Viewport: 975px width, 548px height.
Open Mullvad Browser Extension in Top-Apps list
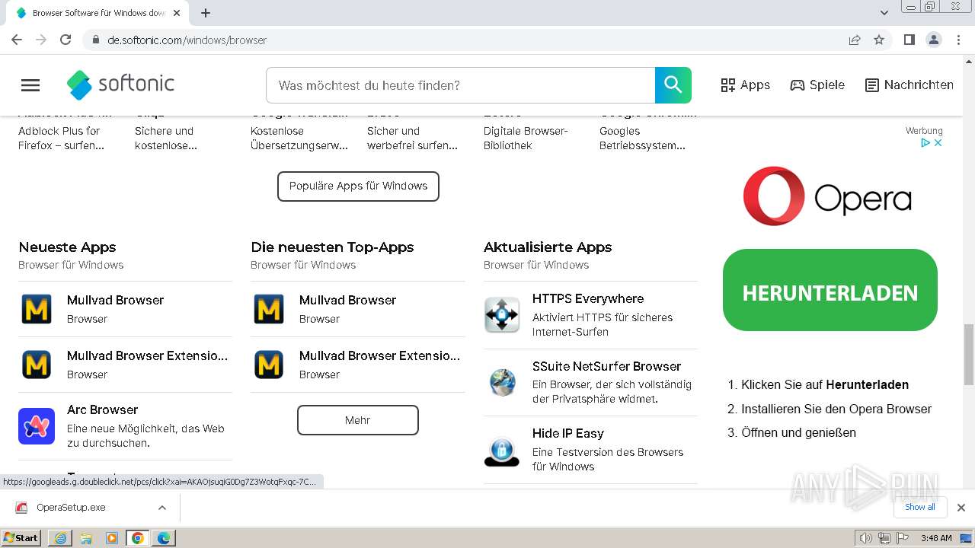[x=379, y=355]
